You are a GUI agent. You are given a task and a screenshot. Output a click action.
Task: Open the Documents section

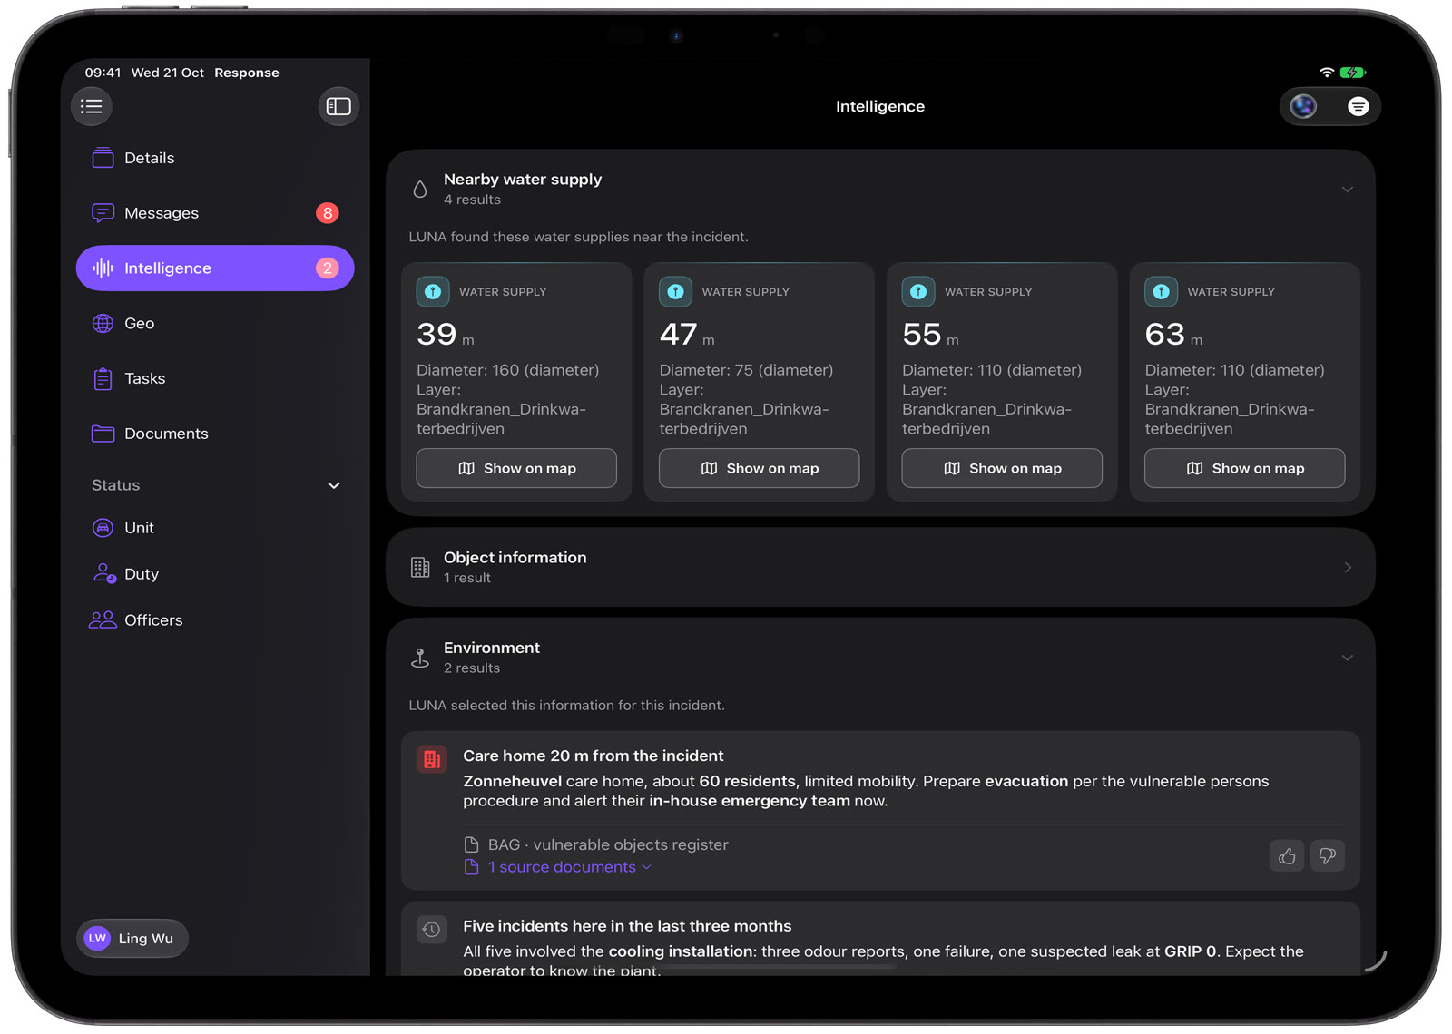pos(215,434)
